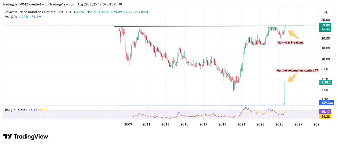
Task: Click the 2015 time axis label
Action: pyautogui.click(x=184, y=124)
